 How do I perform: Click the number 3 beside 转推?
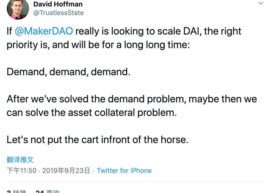(x=9, y=192)
